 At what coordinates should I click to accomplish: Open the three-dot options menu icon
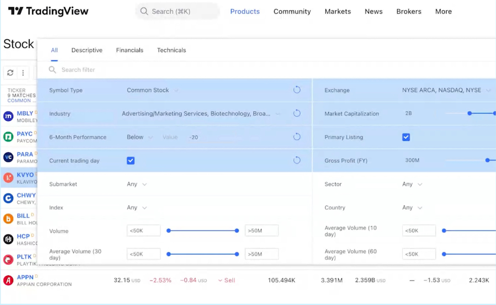click(23, 73)
